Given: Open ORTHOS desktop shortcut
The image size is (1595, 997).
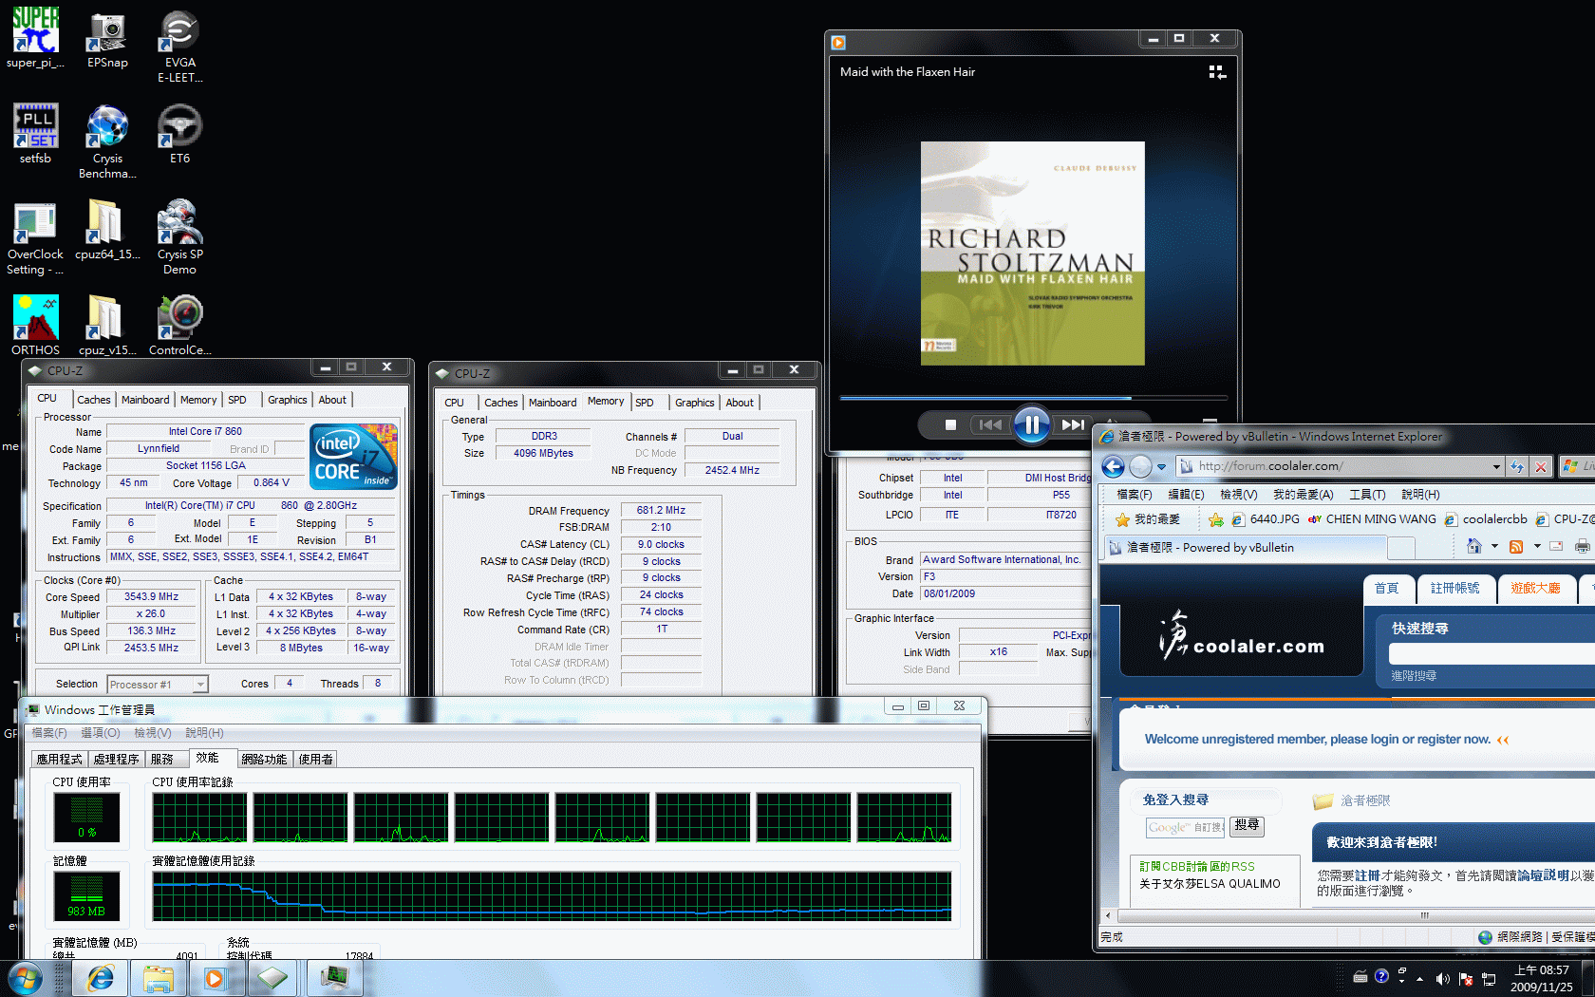Looking at the screenshot, I should [35, 325].
